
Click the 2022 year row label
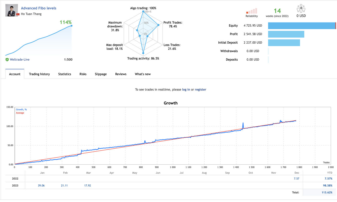click(15, 179)
